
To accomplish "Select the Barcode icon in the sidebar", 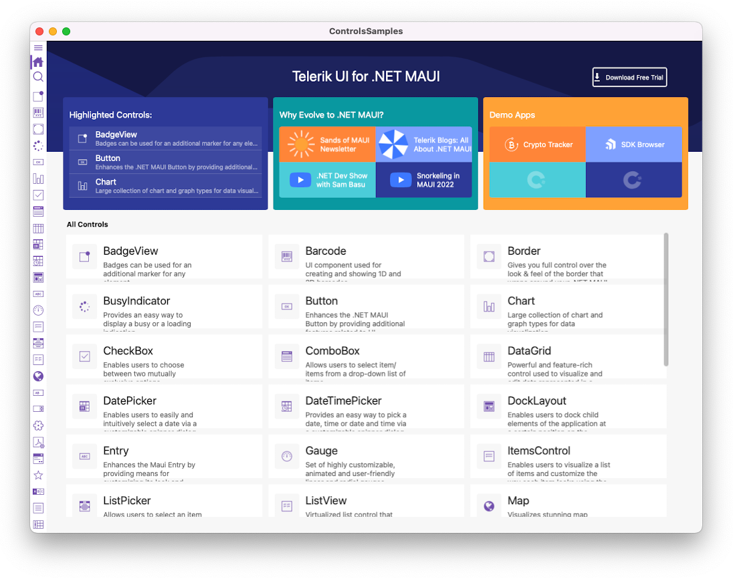I will coord(38,112).
